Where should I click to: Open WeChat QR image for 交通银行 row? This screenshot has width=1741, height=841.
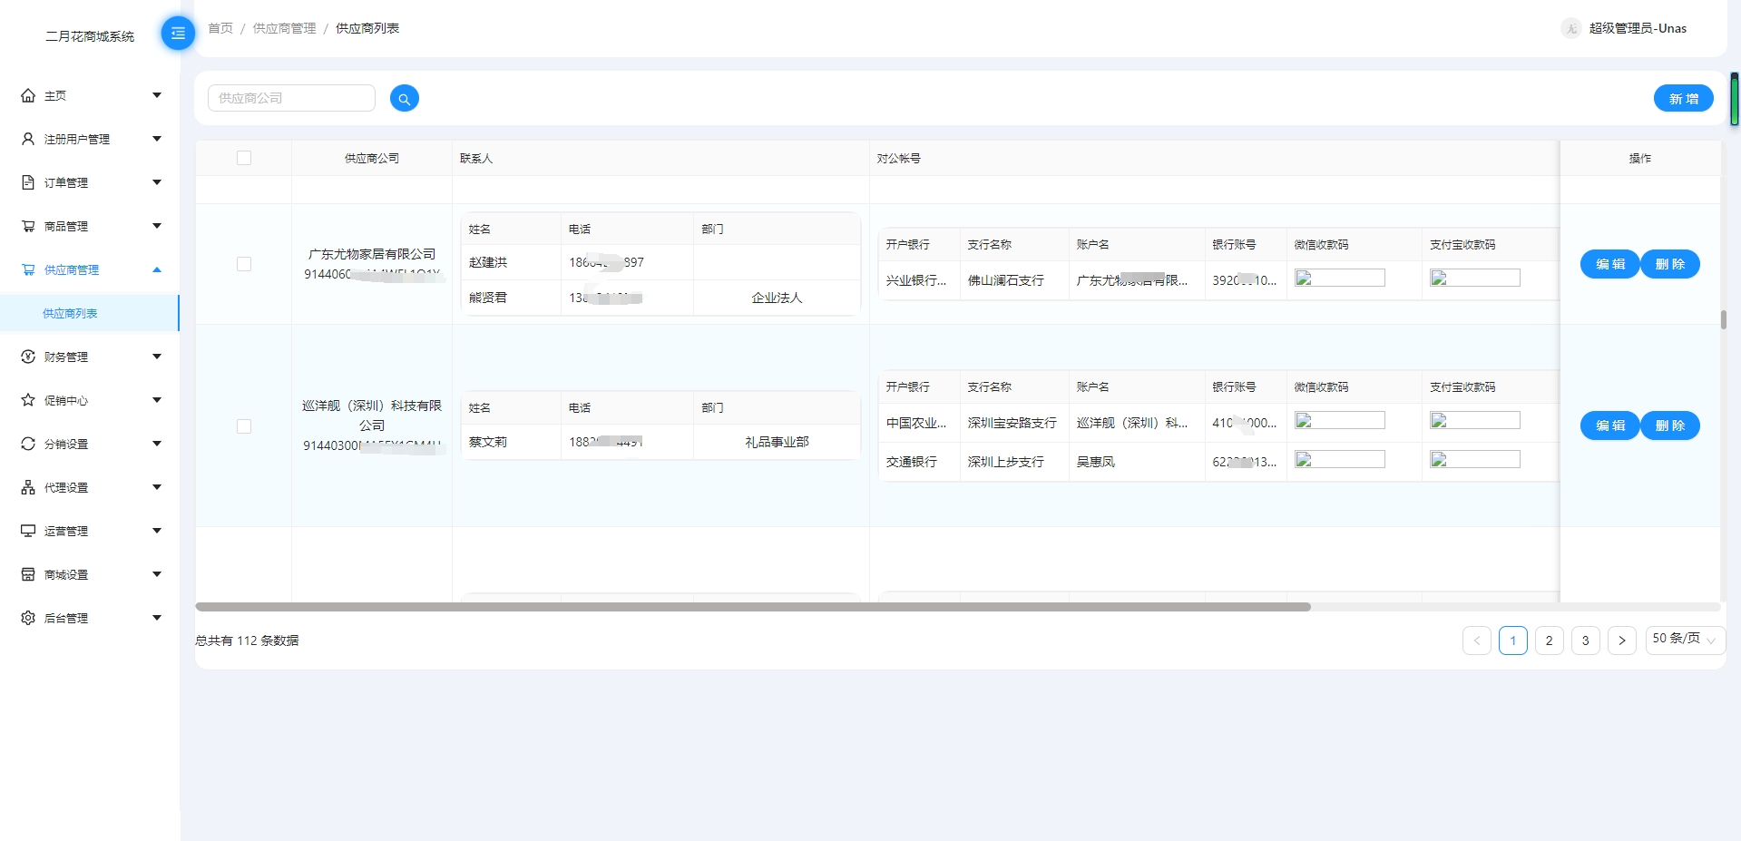coord(1340,460)
